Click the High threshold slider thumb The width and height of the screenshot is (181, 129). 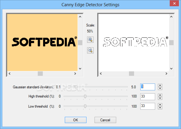[85, 96]
